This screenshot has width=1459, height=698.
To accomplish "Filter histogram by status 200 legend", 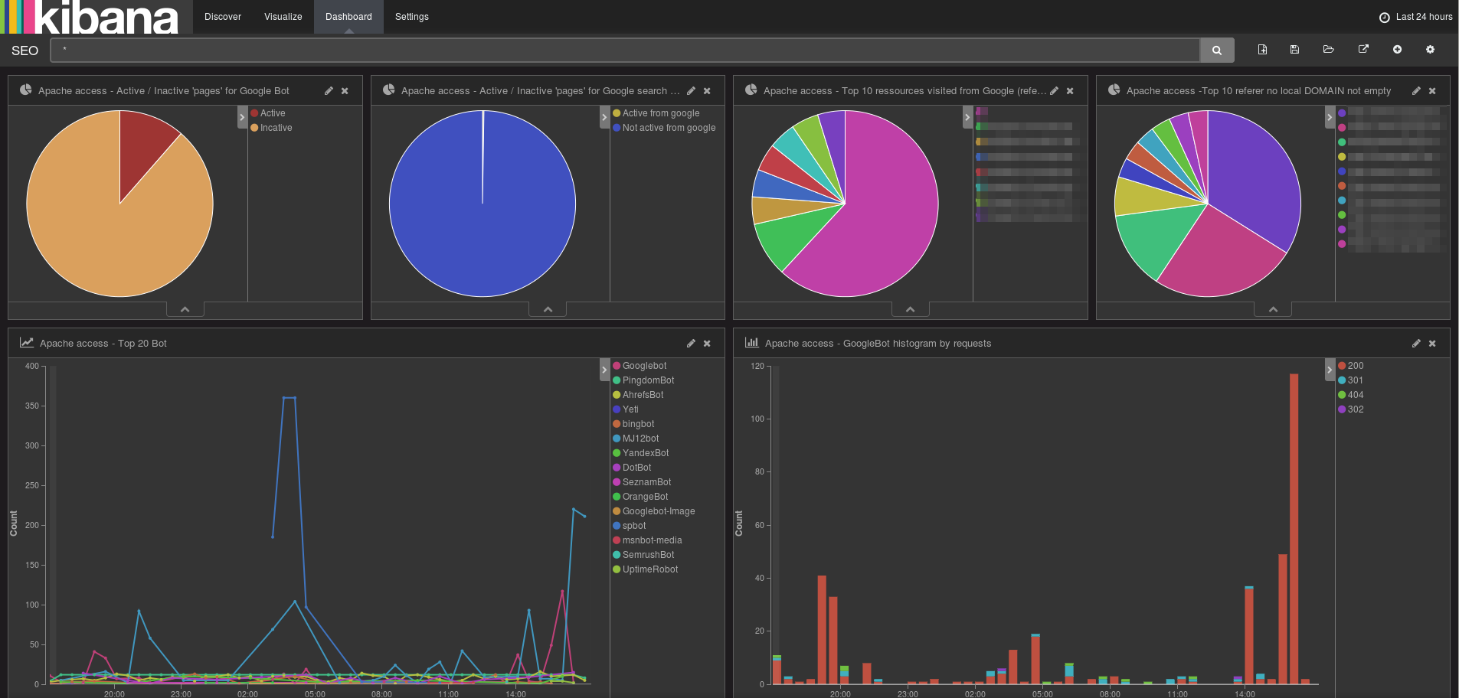I will (1351, 366).
